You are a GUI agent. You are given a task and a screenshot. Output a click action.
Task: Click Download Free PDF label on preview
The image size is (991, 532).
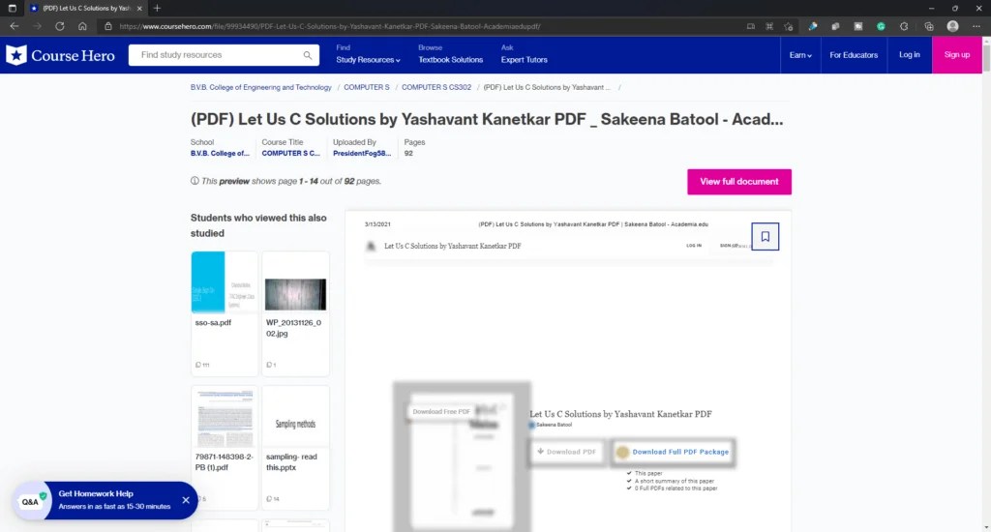point(441,411)
